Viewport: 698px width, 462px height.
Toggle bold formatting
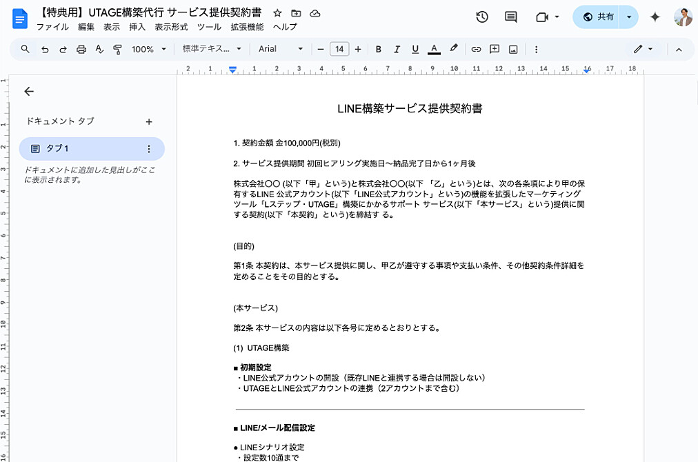coord(379,50)
